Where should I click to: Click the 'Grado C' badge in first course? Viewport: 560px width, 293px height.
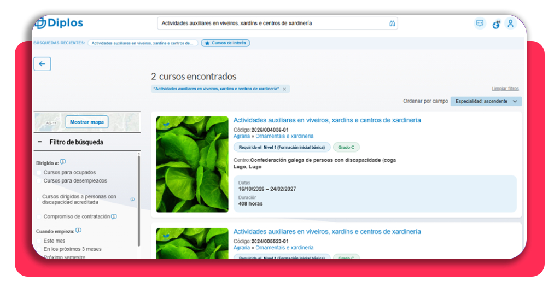tap(346, 147)
